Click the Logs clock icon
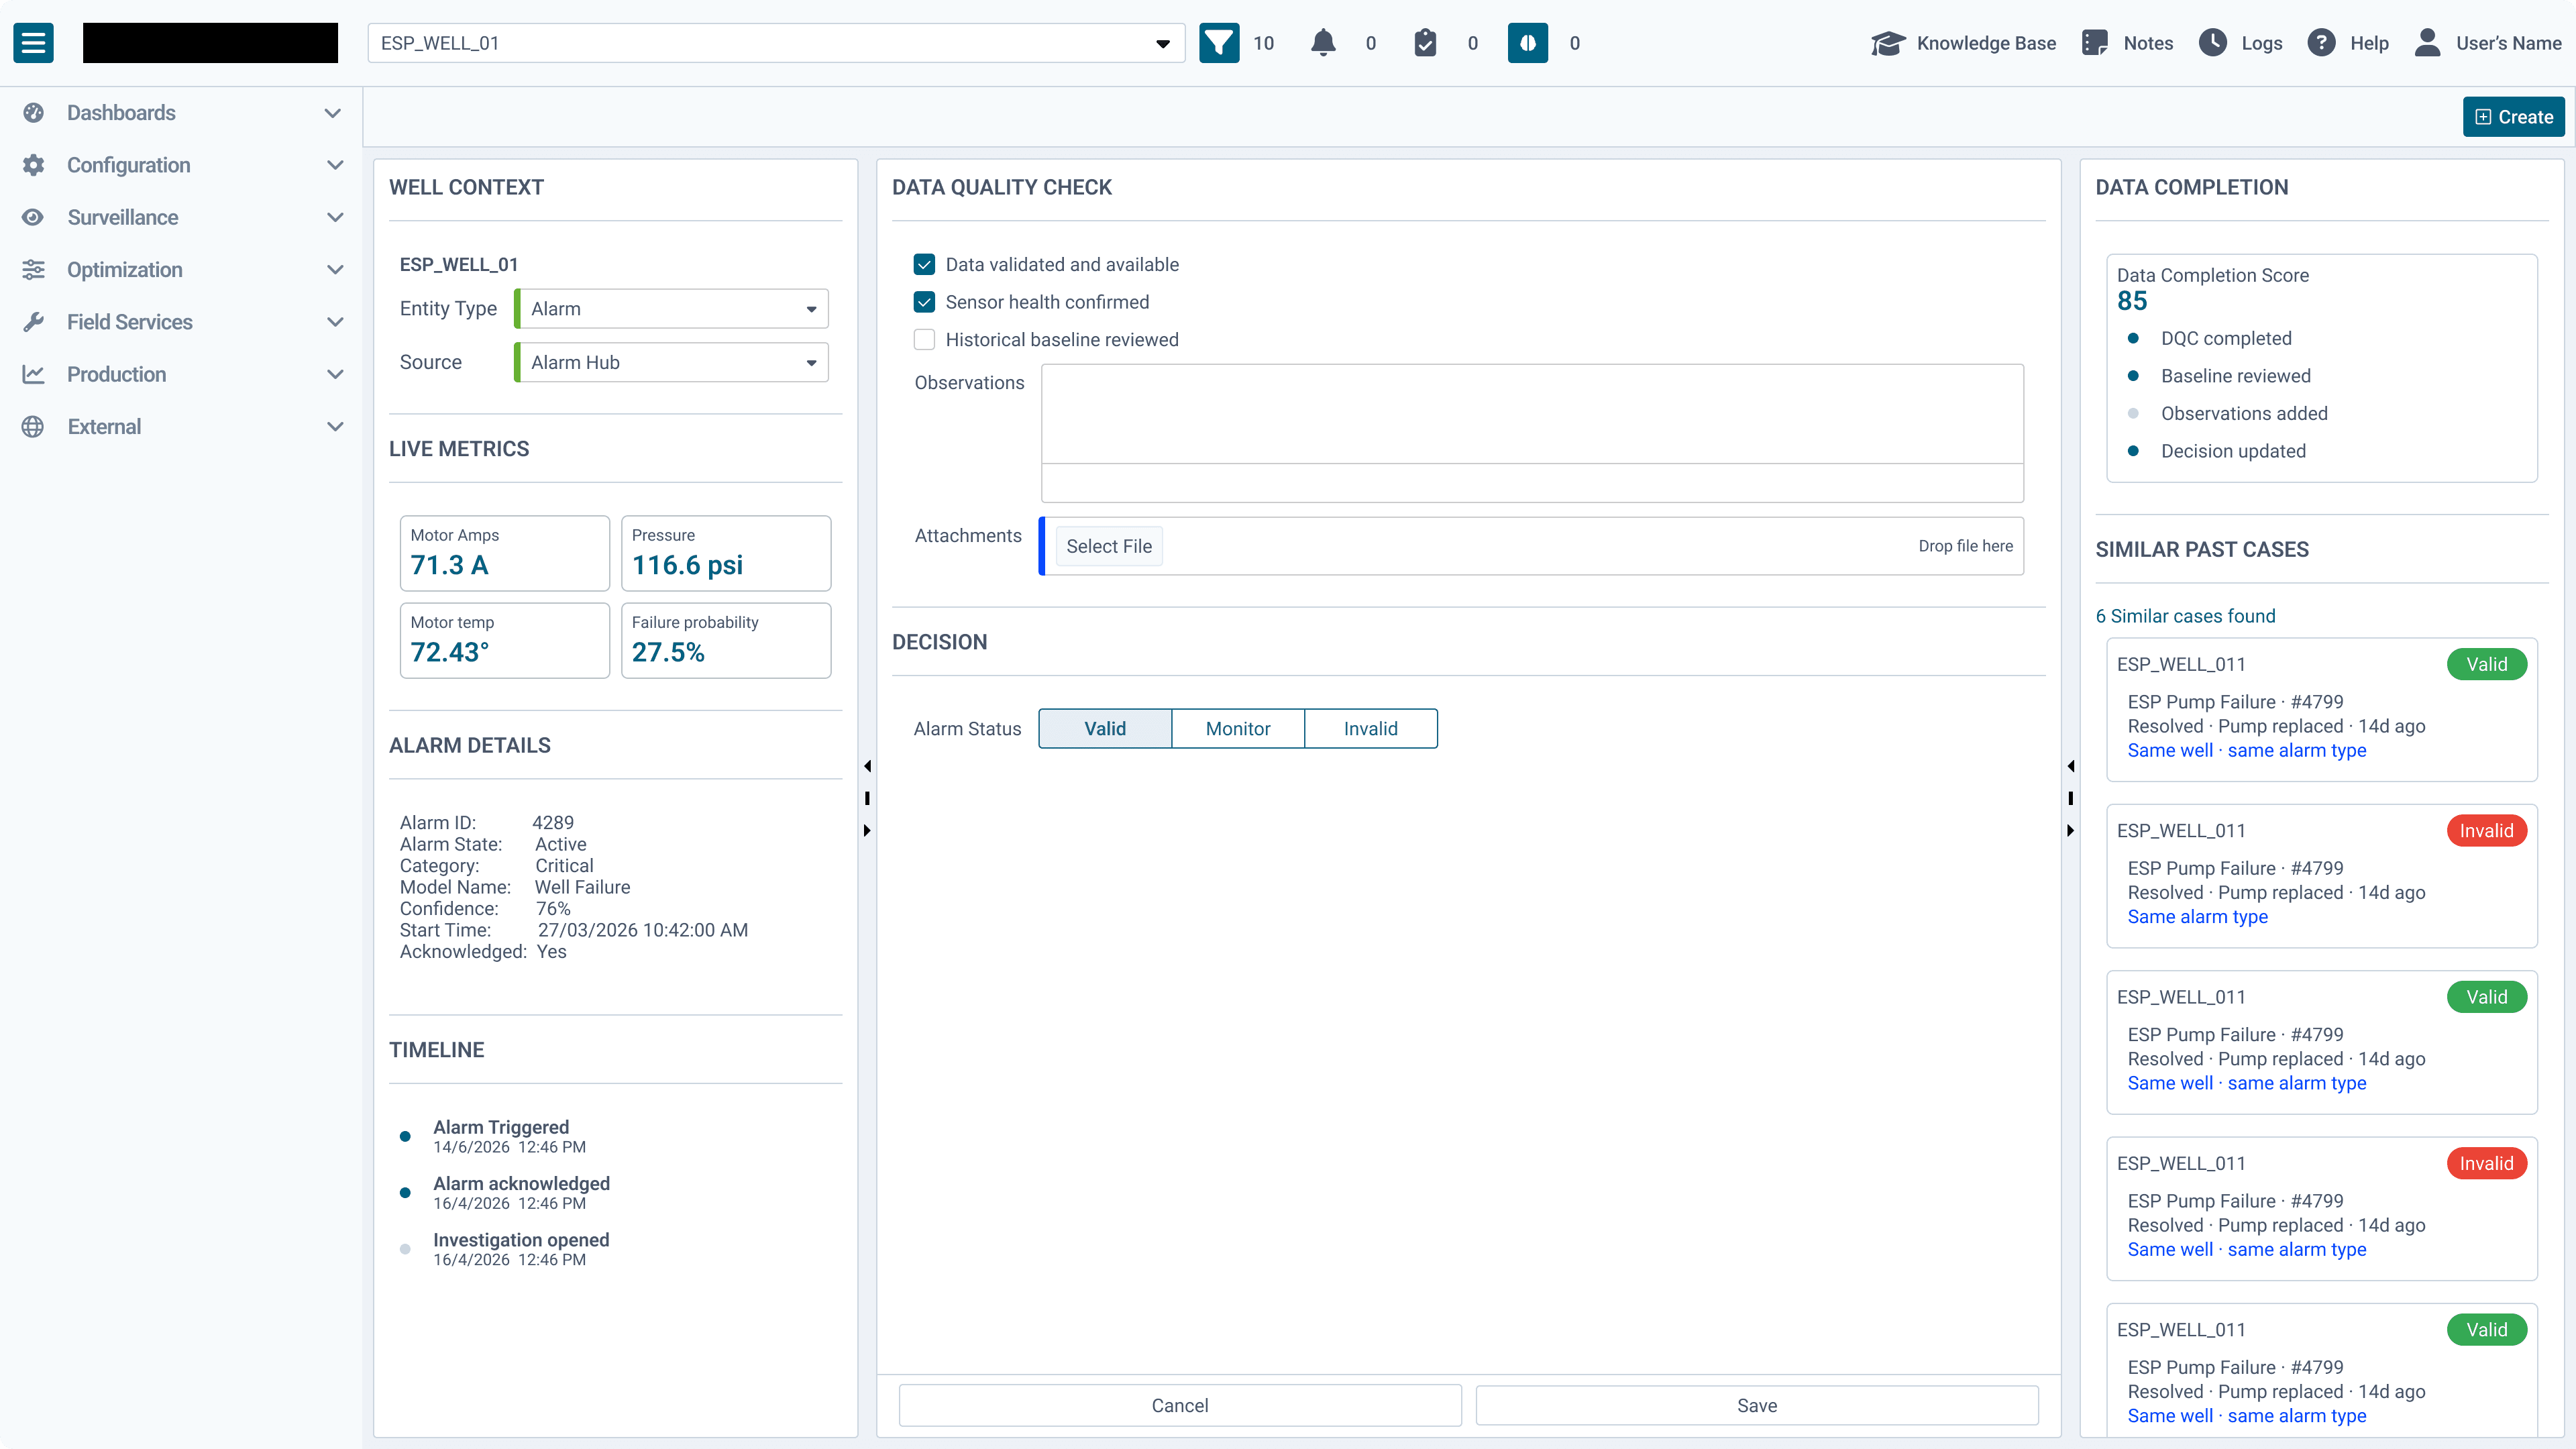 (x=2213, y=43)
